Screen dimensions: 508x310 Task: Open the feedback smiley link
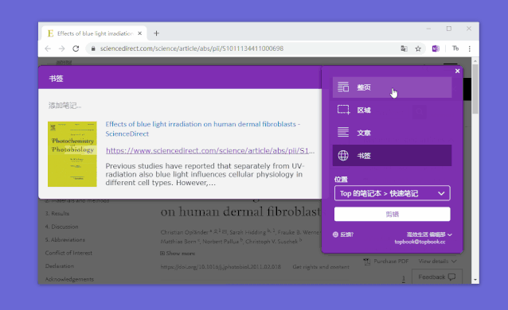[343, 234]
